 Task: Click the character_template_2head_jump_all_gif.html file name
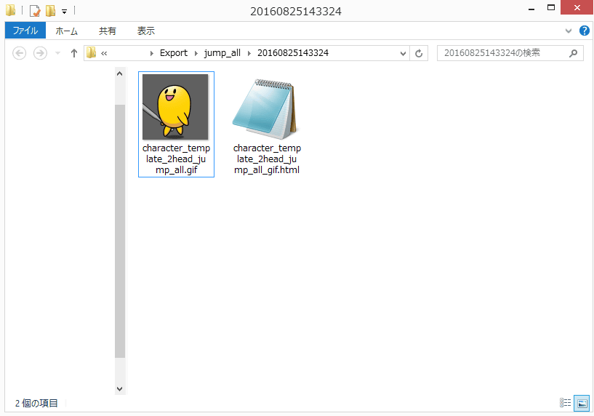(267, 159)
